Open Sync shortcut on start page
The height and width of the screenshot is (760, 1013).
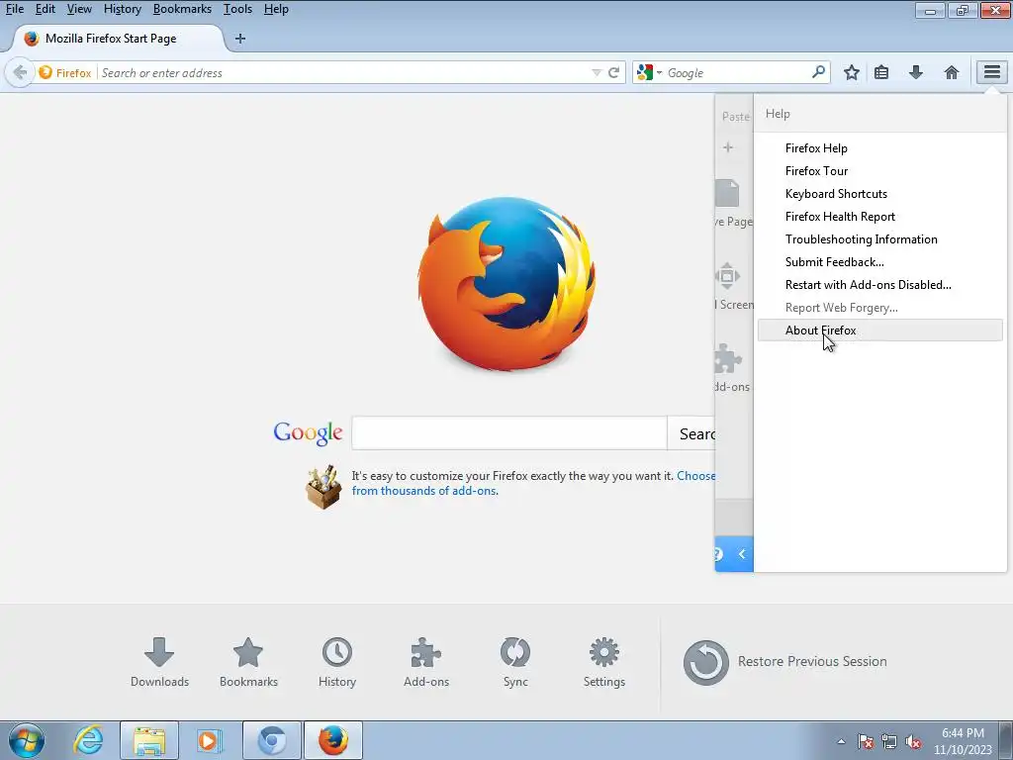(x=514, y=662)
